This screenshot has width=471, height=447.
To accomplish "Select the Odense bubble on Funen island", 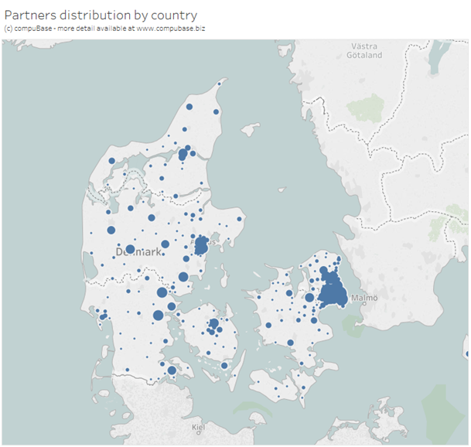I will tap(213, 324).
